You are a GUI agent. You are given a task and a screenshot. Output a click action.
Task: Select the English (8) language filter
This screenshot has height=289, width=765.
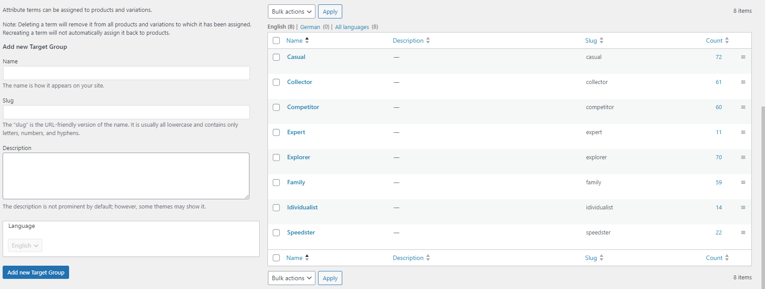coord(281,27)
